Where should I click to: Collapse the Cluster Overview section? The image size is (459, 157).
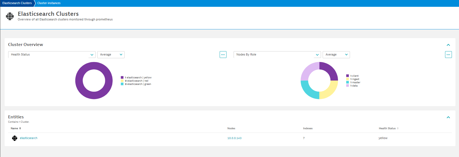point(448,45)
